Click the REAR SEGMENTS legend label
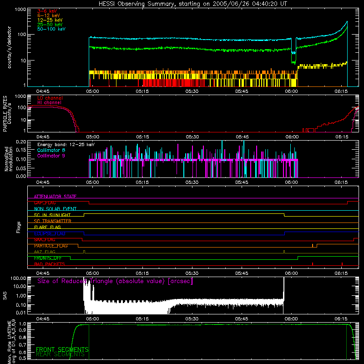Image resolution: width=364 pixels, height=364 pixels. 60,354
